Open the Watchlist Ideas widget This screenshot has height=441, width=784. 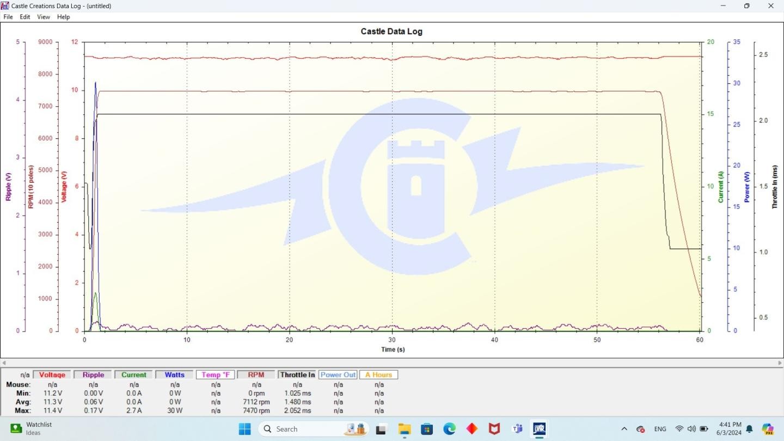click(x=32, y=429)
